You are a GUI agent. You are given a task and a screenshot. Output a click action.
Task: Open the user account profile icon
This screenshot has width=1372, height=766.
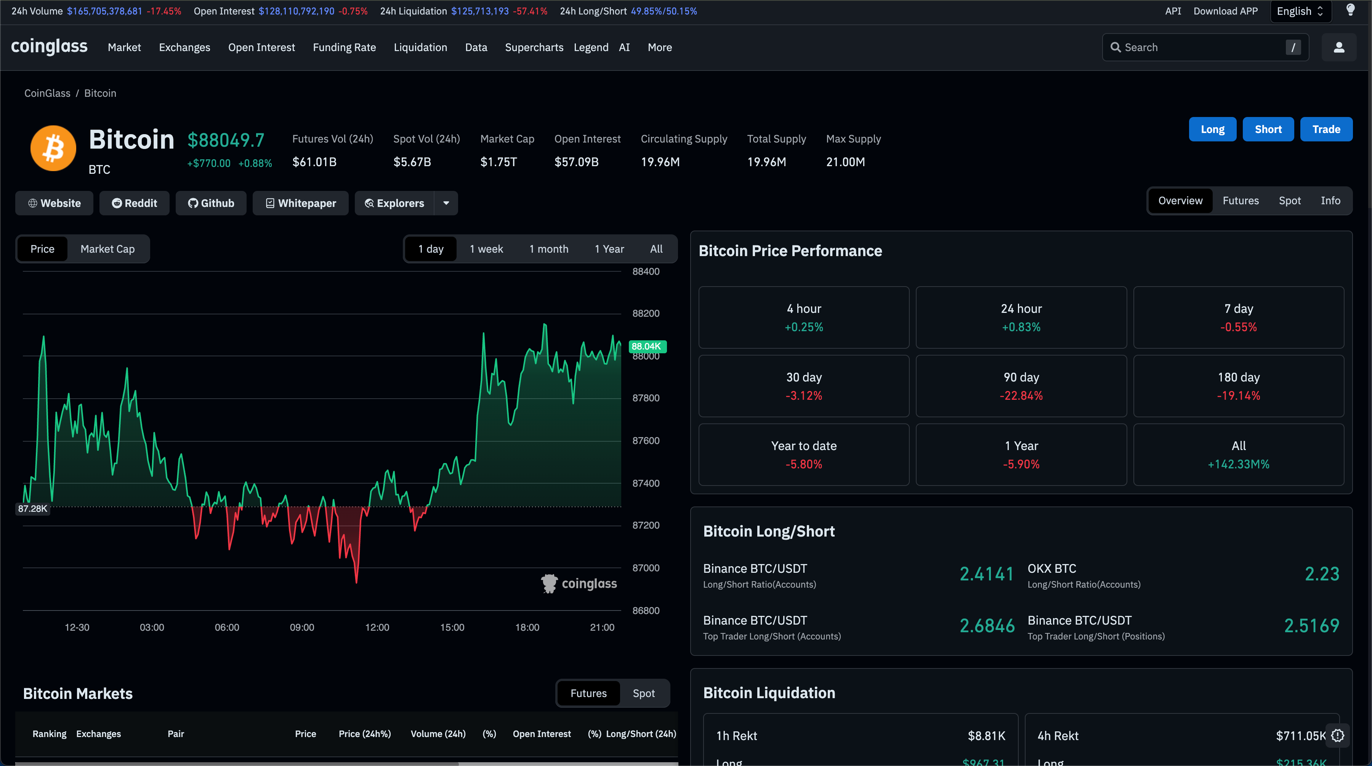pos(1338,47)
